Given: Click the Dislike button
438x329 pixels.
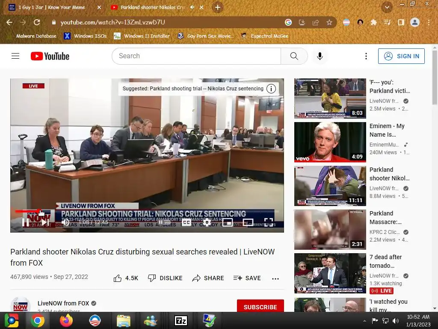Looking at the screenshot, I should click(165, 278).
